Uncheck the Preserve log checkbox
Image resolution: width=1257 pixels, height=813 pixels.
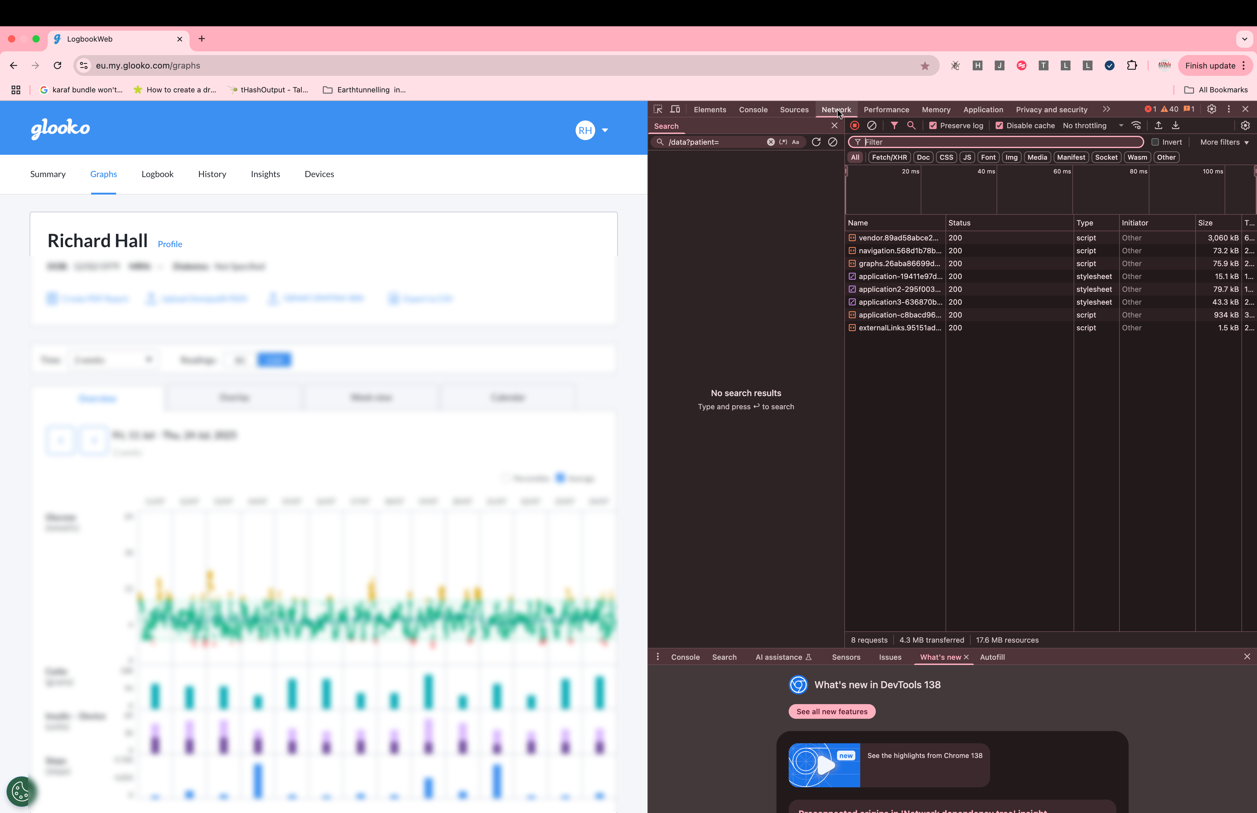[933, 126]
